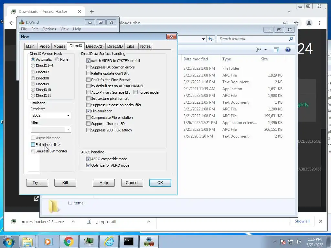Open File Explorer from taskbar

[28, 242]
